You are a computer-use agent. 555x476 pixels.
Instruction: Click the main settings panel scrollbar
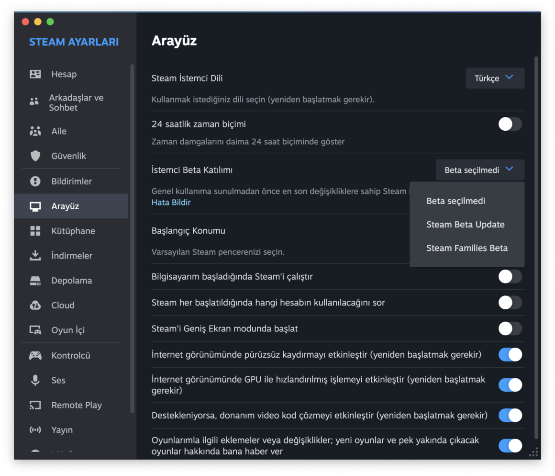(536, 248)
